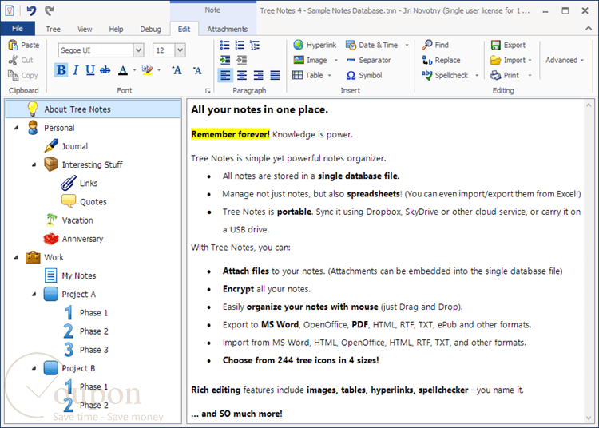Apply strikethrough formatting
This screenshot has width=599, height=428.
point(105,70)
